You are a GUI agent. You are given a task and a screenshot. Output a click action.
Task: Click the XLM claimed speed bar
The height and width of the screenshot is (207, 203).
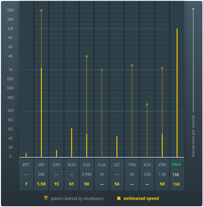tap(102, 114)
